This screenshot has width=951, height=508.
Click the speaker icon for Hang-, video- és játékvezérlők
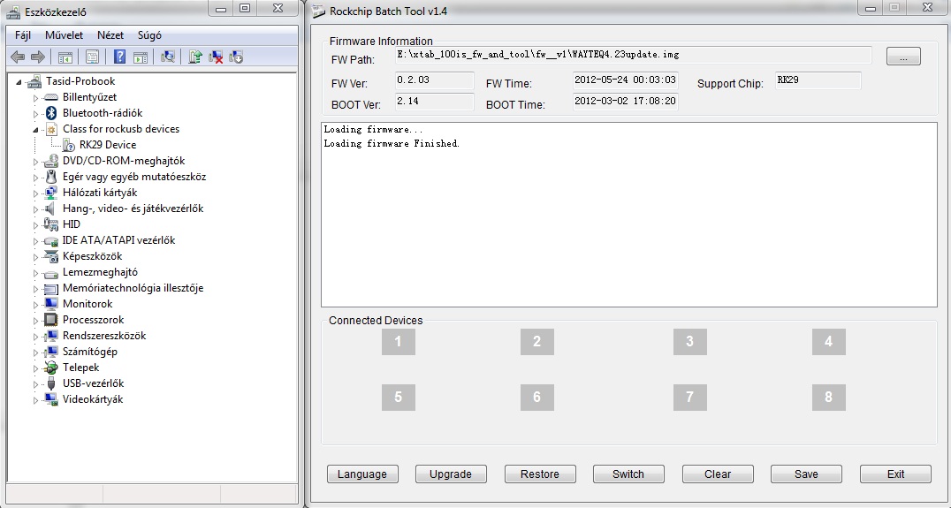51,209
